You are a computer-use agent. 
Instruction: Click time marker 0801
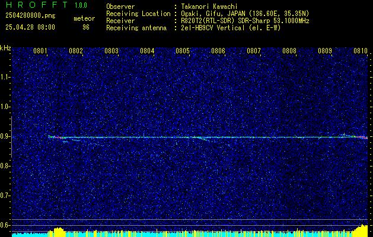[x=40, y=51]
